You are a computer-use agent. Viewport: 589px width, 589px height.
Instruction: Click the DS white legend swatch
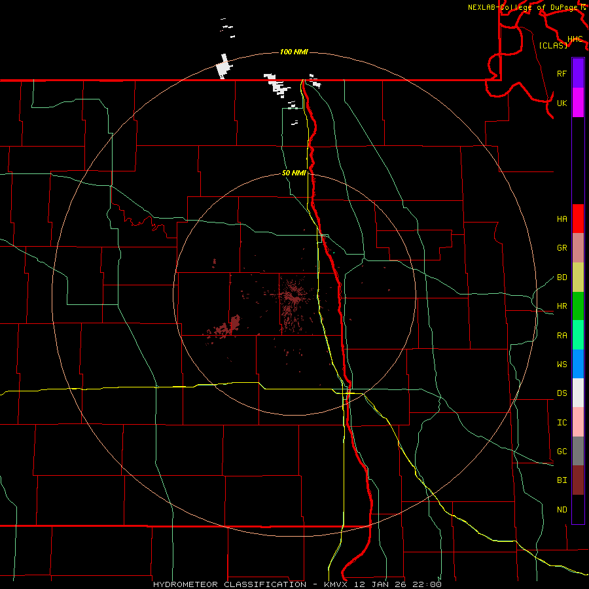click(x=578, y=393)
